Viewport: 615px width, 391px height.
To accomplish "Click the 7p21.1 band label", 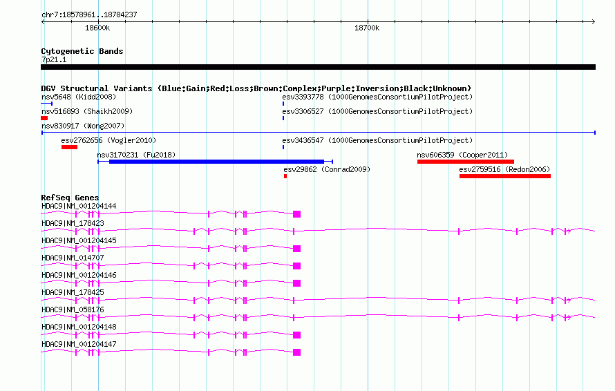I will 54,59.
